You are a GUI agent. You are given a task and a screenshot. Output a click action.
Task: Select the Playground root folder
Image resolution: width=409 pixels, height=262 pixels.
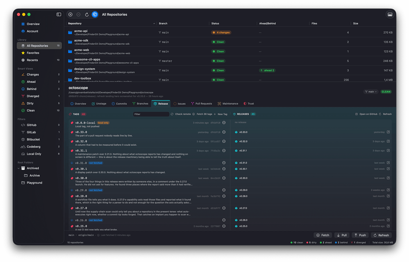pos(39,183)
